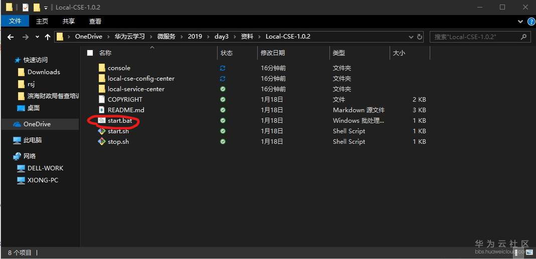536x259 pixels.
Task: Sort by the 修改日期 column header
Action: (273, 53)
